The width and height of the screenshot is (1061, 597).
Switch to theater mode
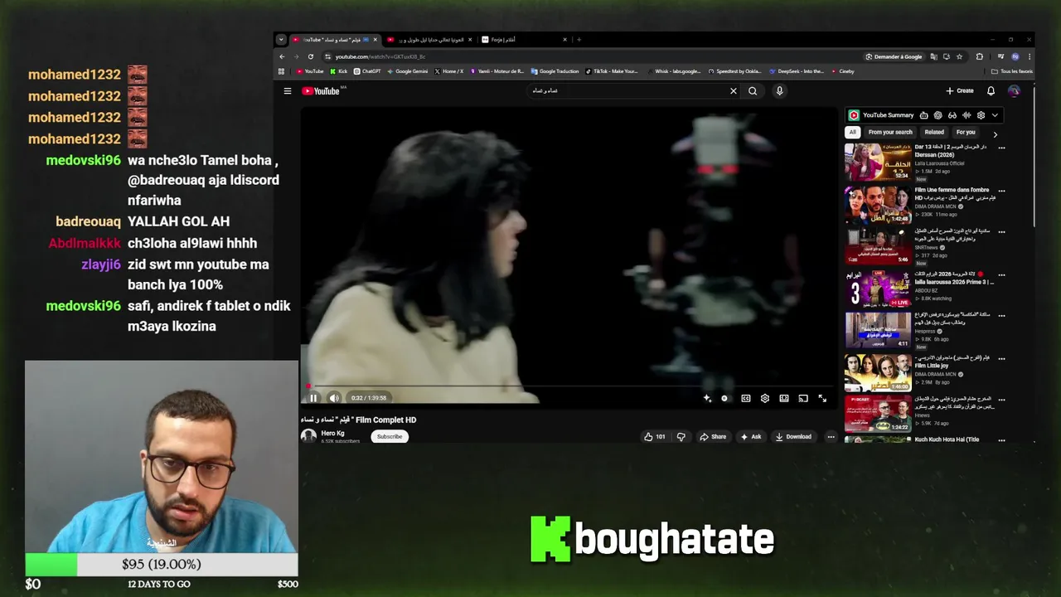[784, 398]
